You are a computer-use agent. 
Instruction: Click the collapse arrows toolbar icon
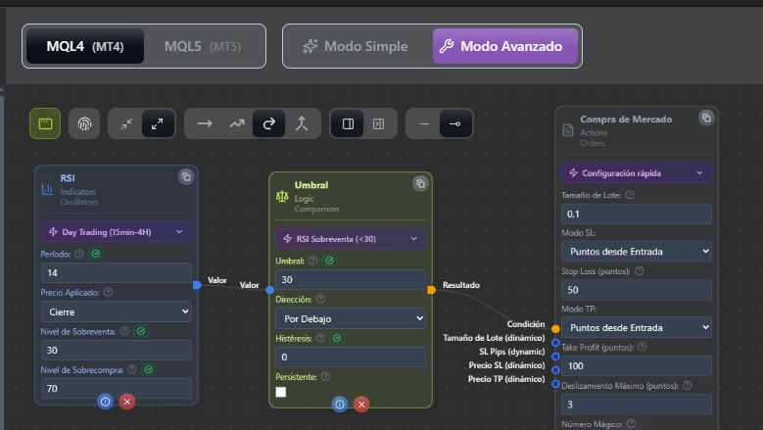[126, 123]
